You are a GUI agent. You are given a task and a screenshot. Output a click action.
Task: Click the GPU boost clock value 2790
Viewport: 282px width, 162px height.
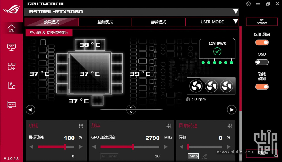point(153,138)
